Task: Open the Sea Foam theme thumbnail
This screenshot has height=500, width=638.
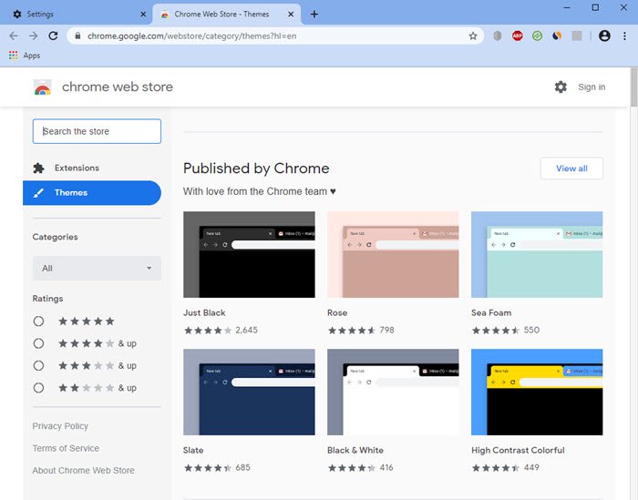Action: (x=537, y=254)
